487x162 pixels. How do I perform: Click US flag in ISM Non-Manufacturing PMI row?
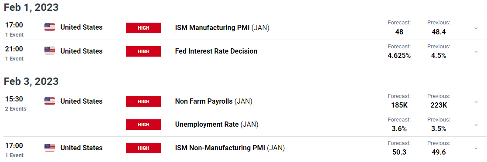tap(50, 148)
